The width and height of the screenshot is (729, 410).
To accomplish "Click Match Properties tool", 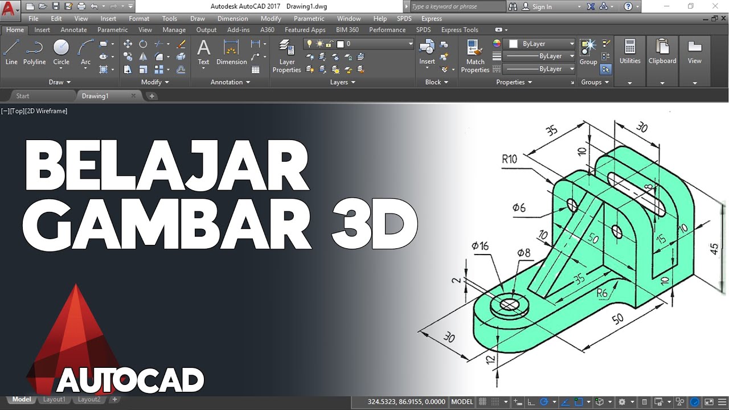I will [475, 56].
